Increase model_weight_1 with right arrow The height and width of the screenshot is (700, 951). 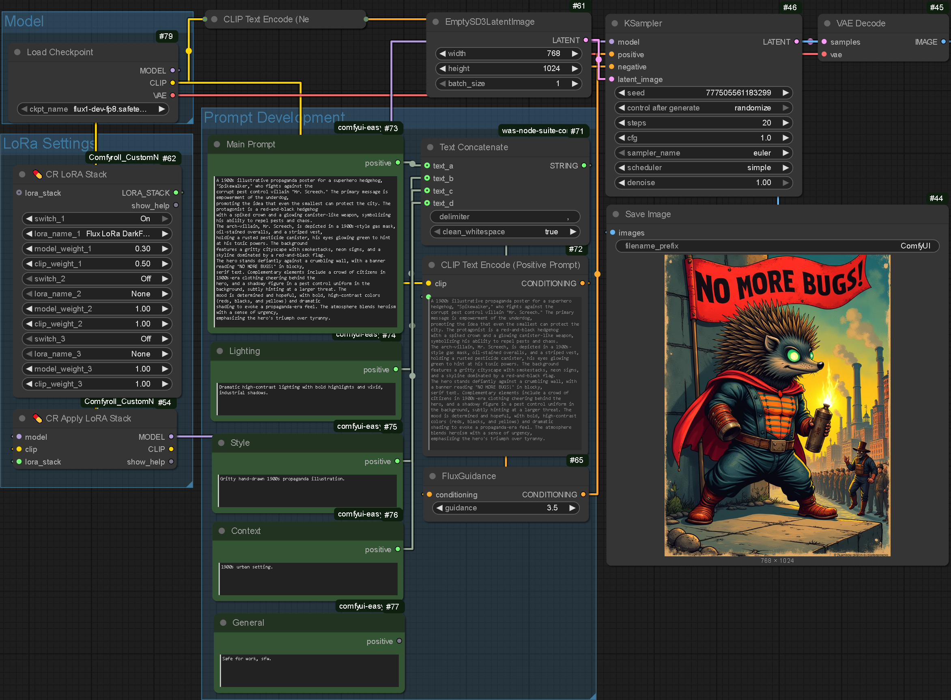(165, 249)
